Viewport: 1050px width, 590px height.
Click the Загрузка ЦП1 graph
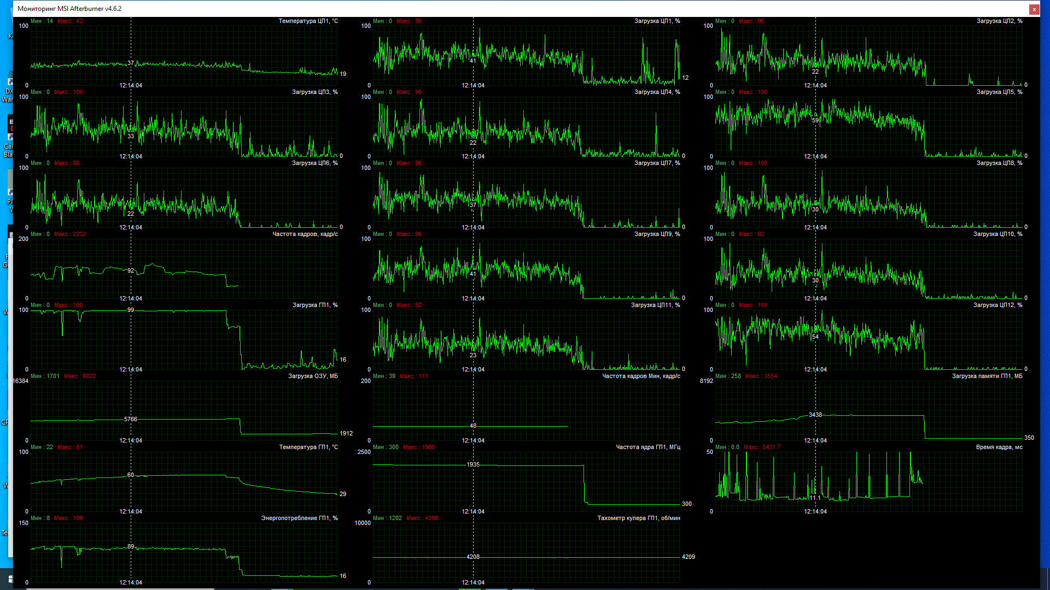(x=526, y=55)
